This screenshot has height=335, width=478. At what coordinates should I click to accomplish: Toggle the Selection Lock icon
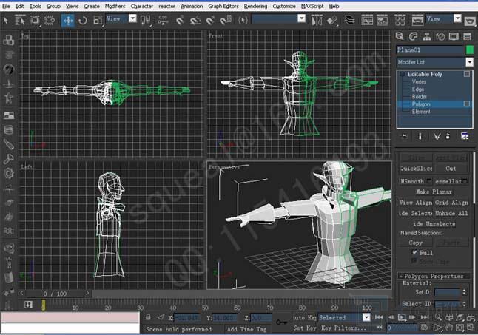tap(148, 317)
